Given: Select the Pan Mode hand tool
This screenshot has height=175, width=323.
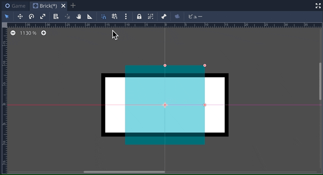Looking at the screenshot, I should tap(78, 16).
